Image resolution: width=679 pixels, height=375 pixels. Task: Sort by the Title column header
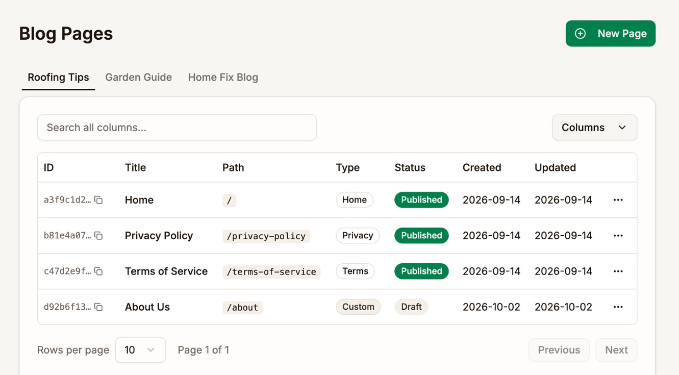[x=135, y=167]
